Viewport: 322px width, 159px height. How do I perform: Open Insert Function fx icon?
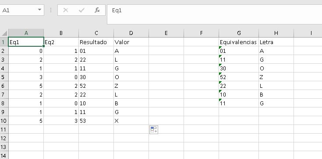click(97, 10)
